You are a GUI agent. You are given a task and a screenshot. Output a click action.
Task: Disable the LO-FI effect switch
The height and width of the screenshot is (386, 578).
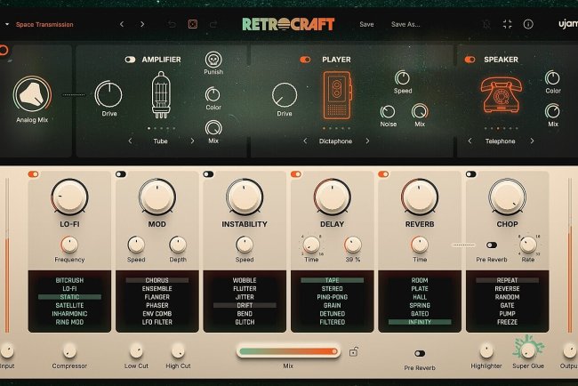point(33,174)
